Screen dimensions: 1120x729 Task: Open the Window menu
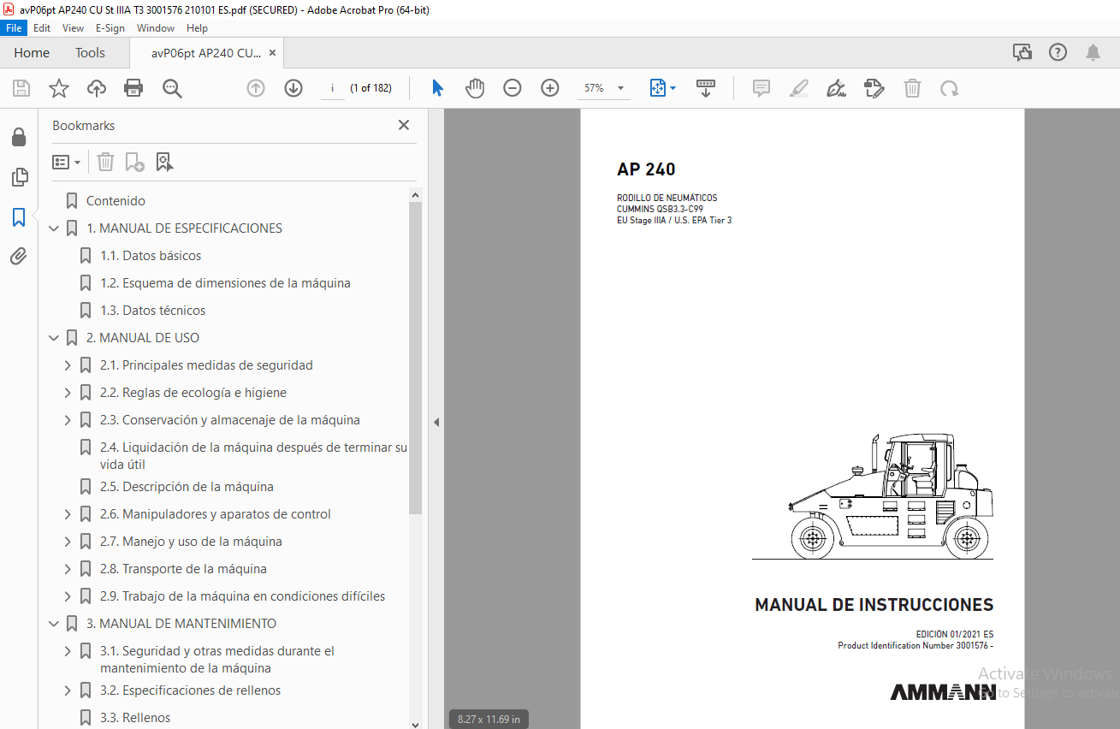(156, 28)
